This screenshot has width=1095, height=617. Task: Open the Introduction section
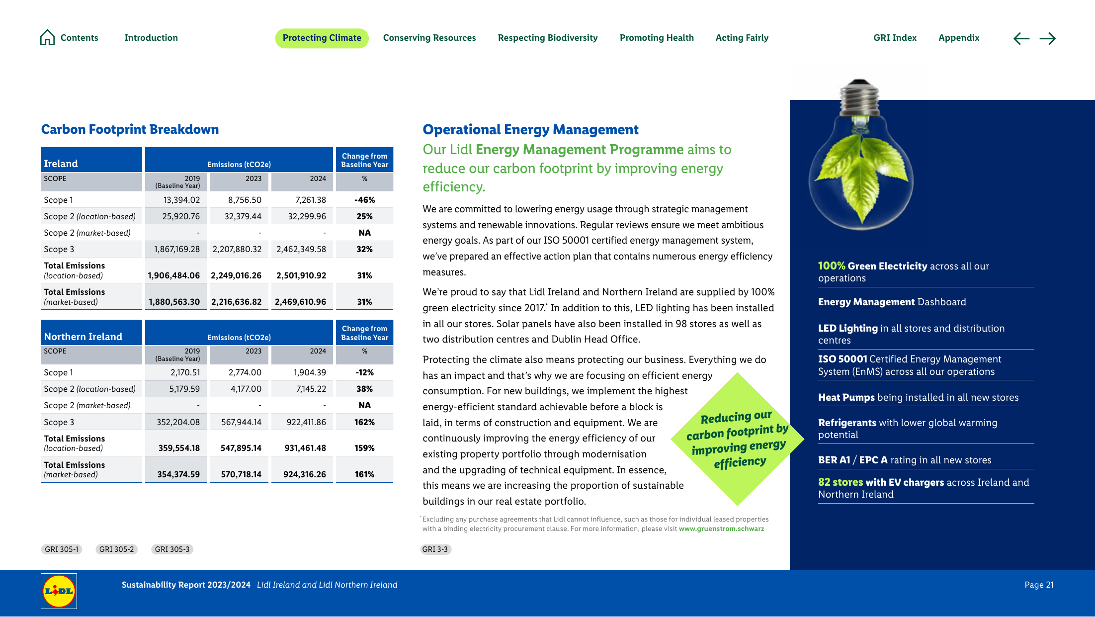[151, 38]
